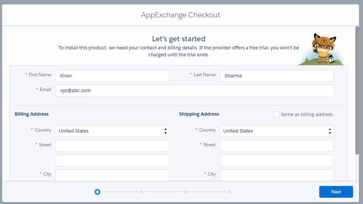Open Shipping Address Country dropdown
The width and height of the screenshot is (363, 204).
(277, 131)
